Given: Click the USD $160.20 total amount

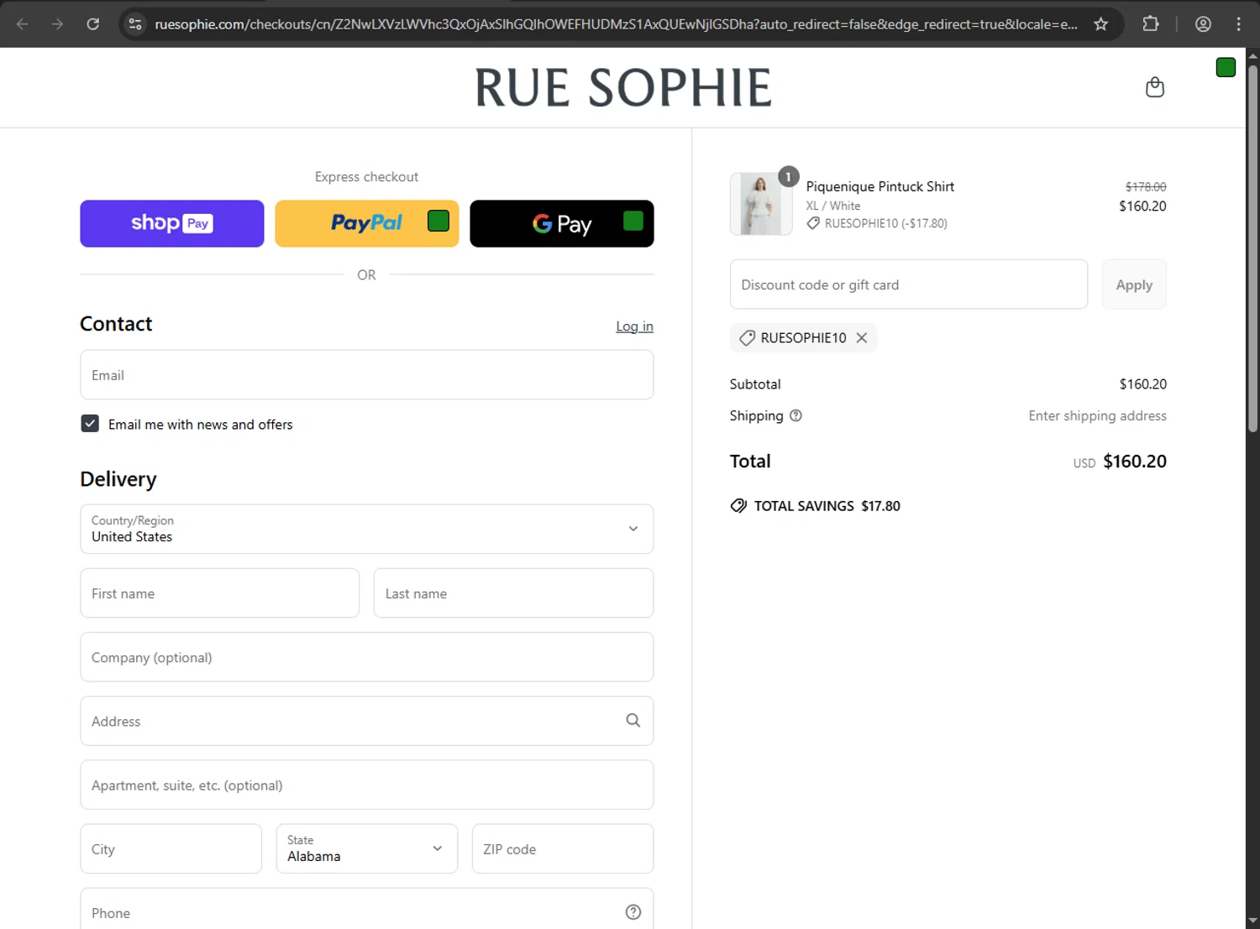Looking at the screenshot, I should click(1120, 462).
